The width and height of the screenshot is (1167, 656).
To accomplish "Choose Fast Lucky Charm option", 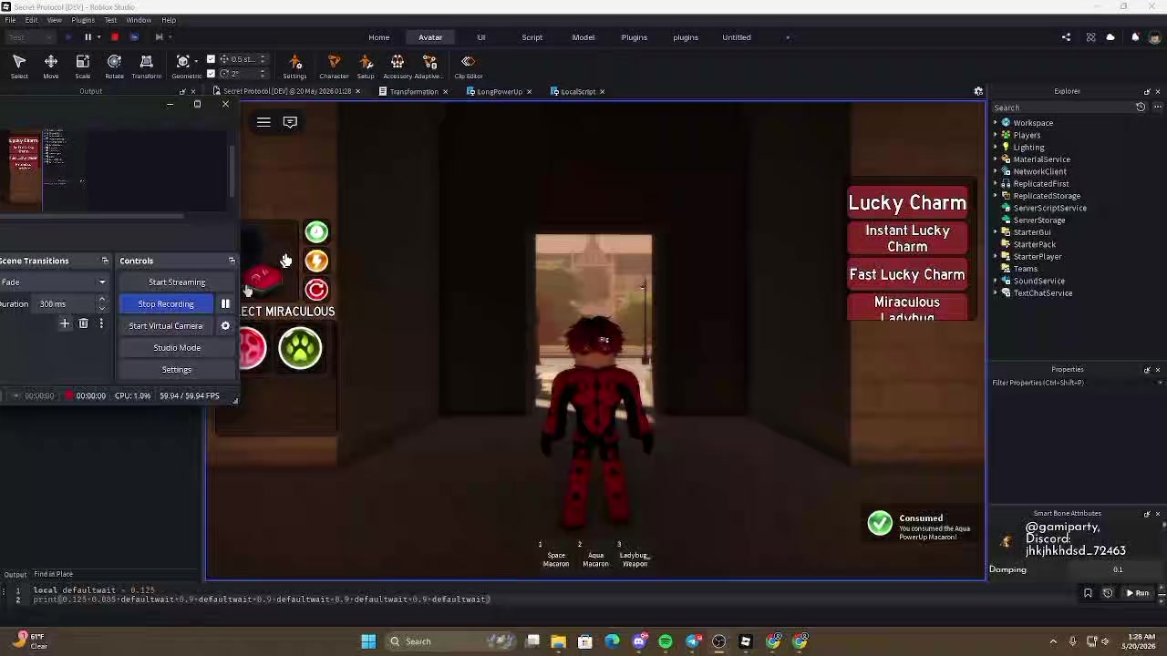I will point(907,274).
